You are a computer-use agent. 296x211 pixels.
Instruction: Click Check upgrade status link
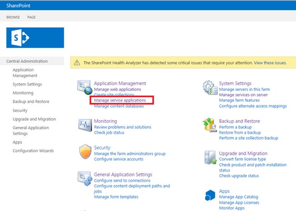239,176
